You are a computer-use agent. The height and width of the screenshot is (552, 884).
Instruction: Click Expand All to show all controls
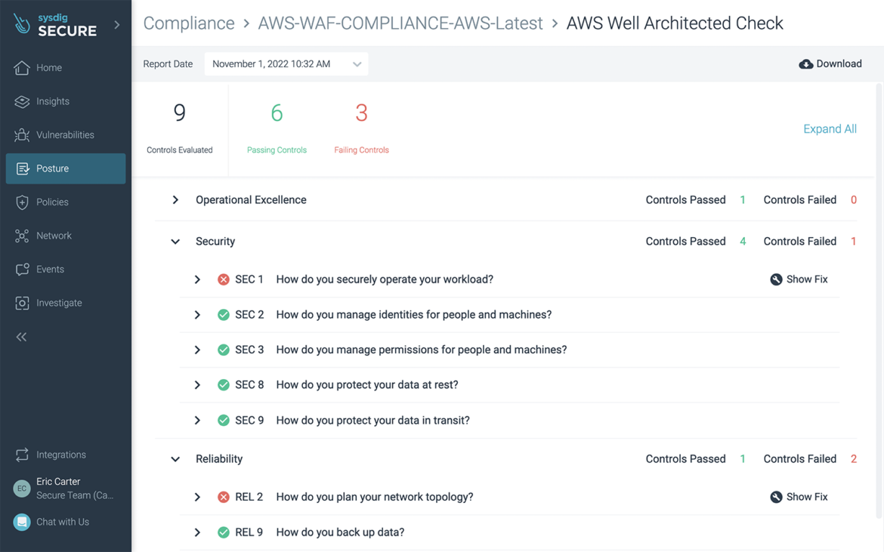tap(830, 128)
